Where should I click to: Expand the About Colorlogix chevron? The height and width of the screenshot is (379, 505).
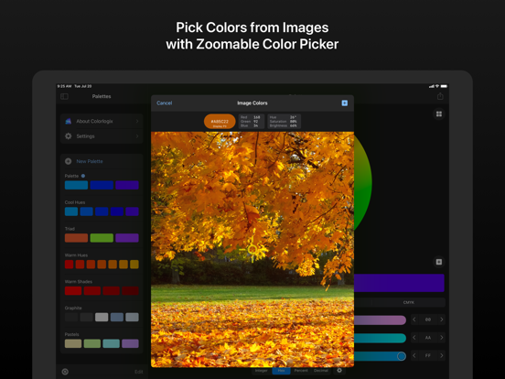[137, 121]
